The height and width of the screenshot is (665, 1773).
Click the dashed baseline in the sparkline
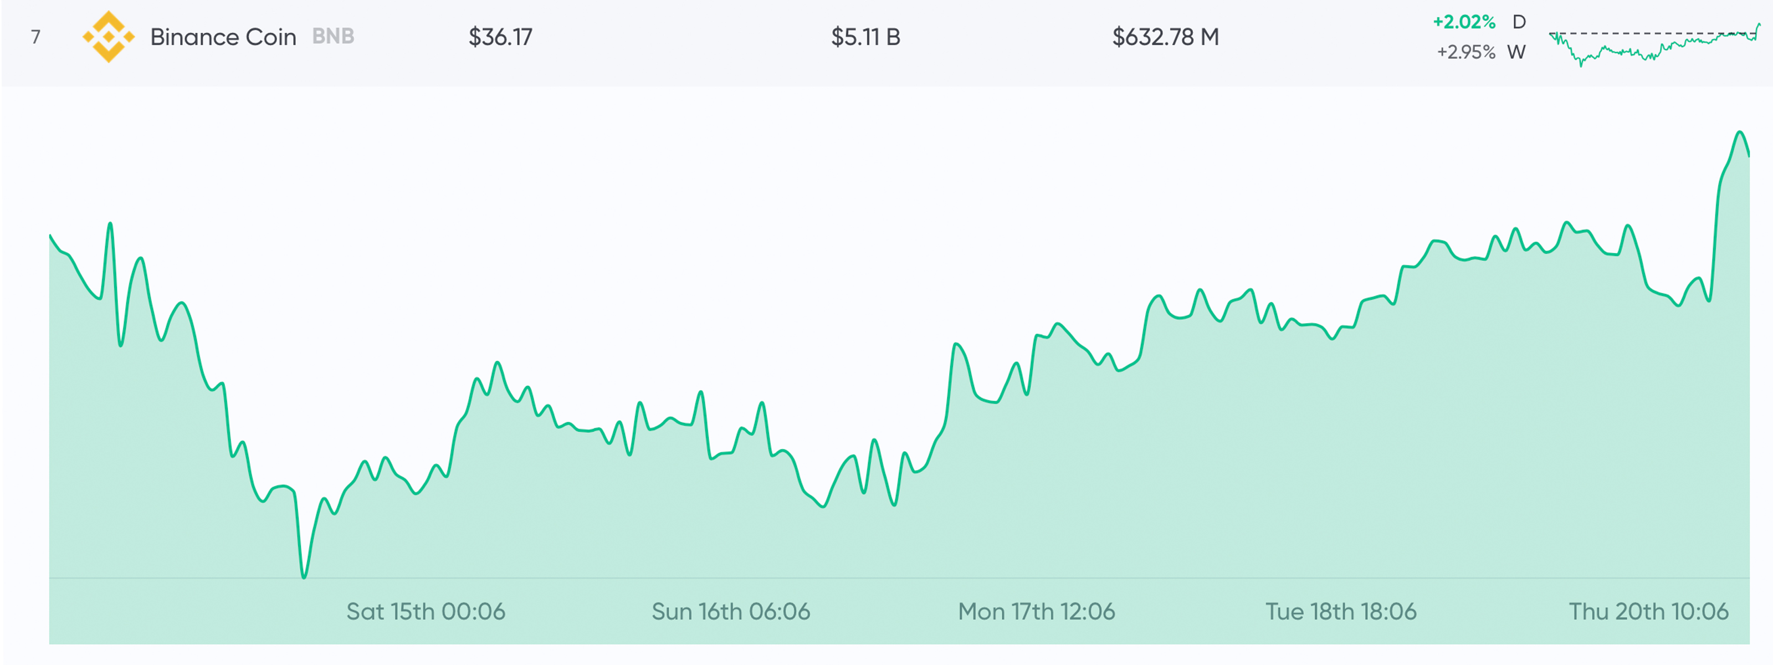pos(1638,33)
